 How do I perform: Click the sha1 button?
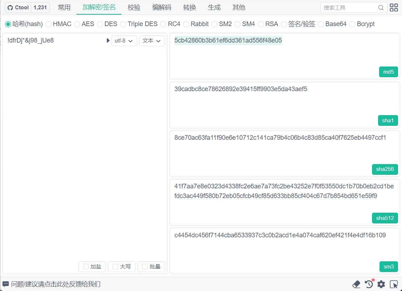coord(388,120)
